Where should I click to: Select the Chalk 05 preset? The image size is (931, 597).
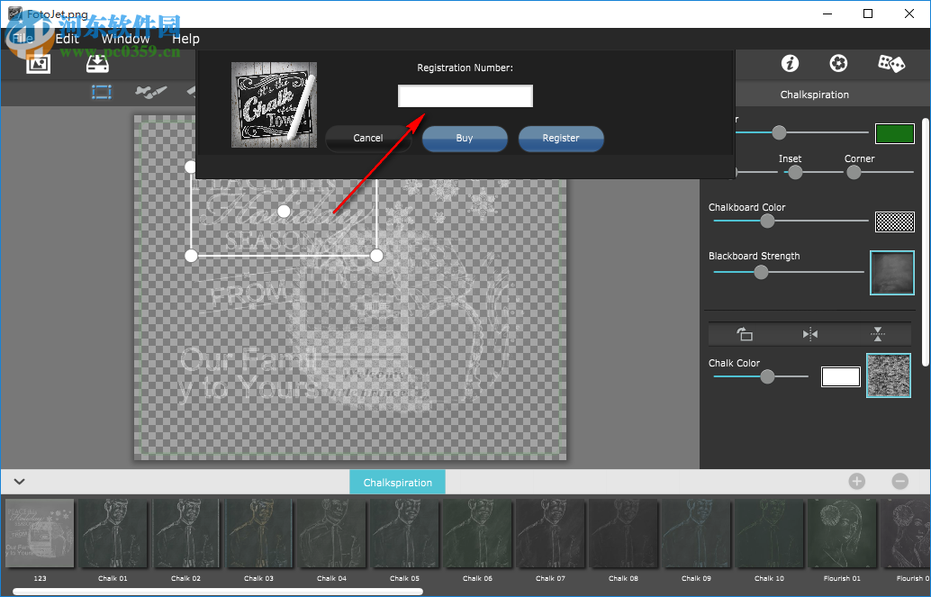[405, 533]
